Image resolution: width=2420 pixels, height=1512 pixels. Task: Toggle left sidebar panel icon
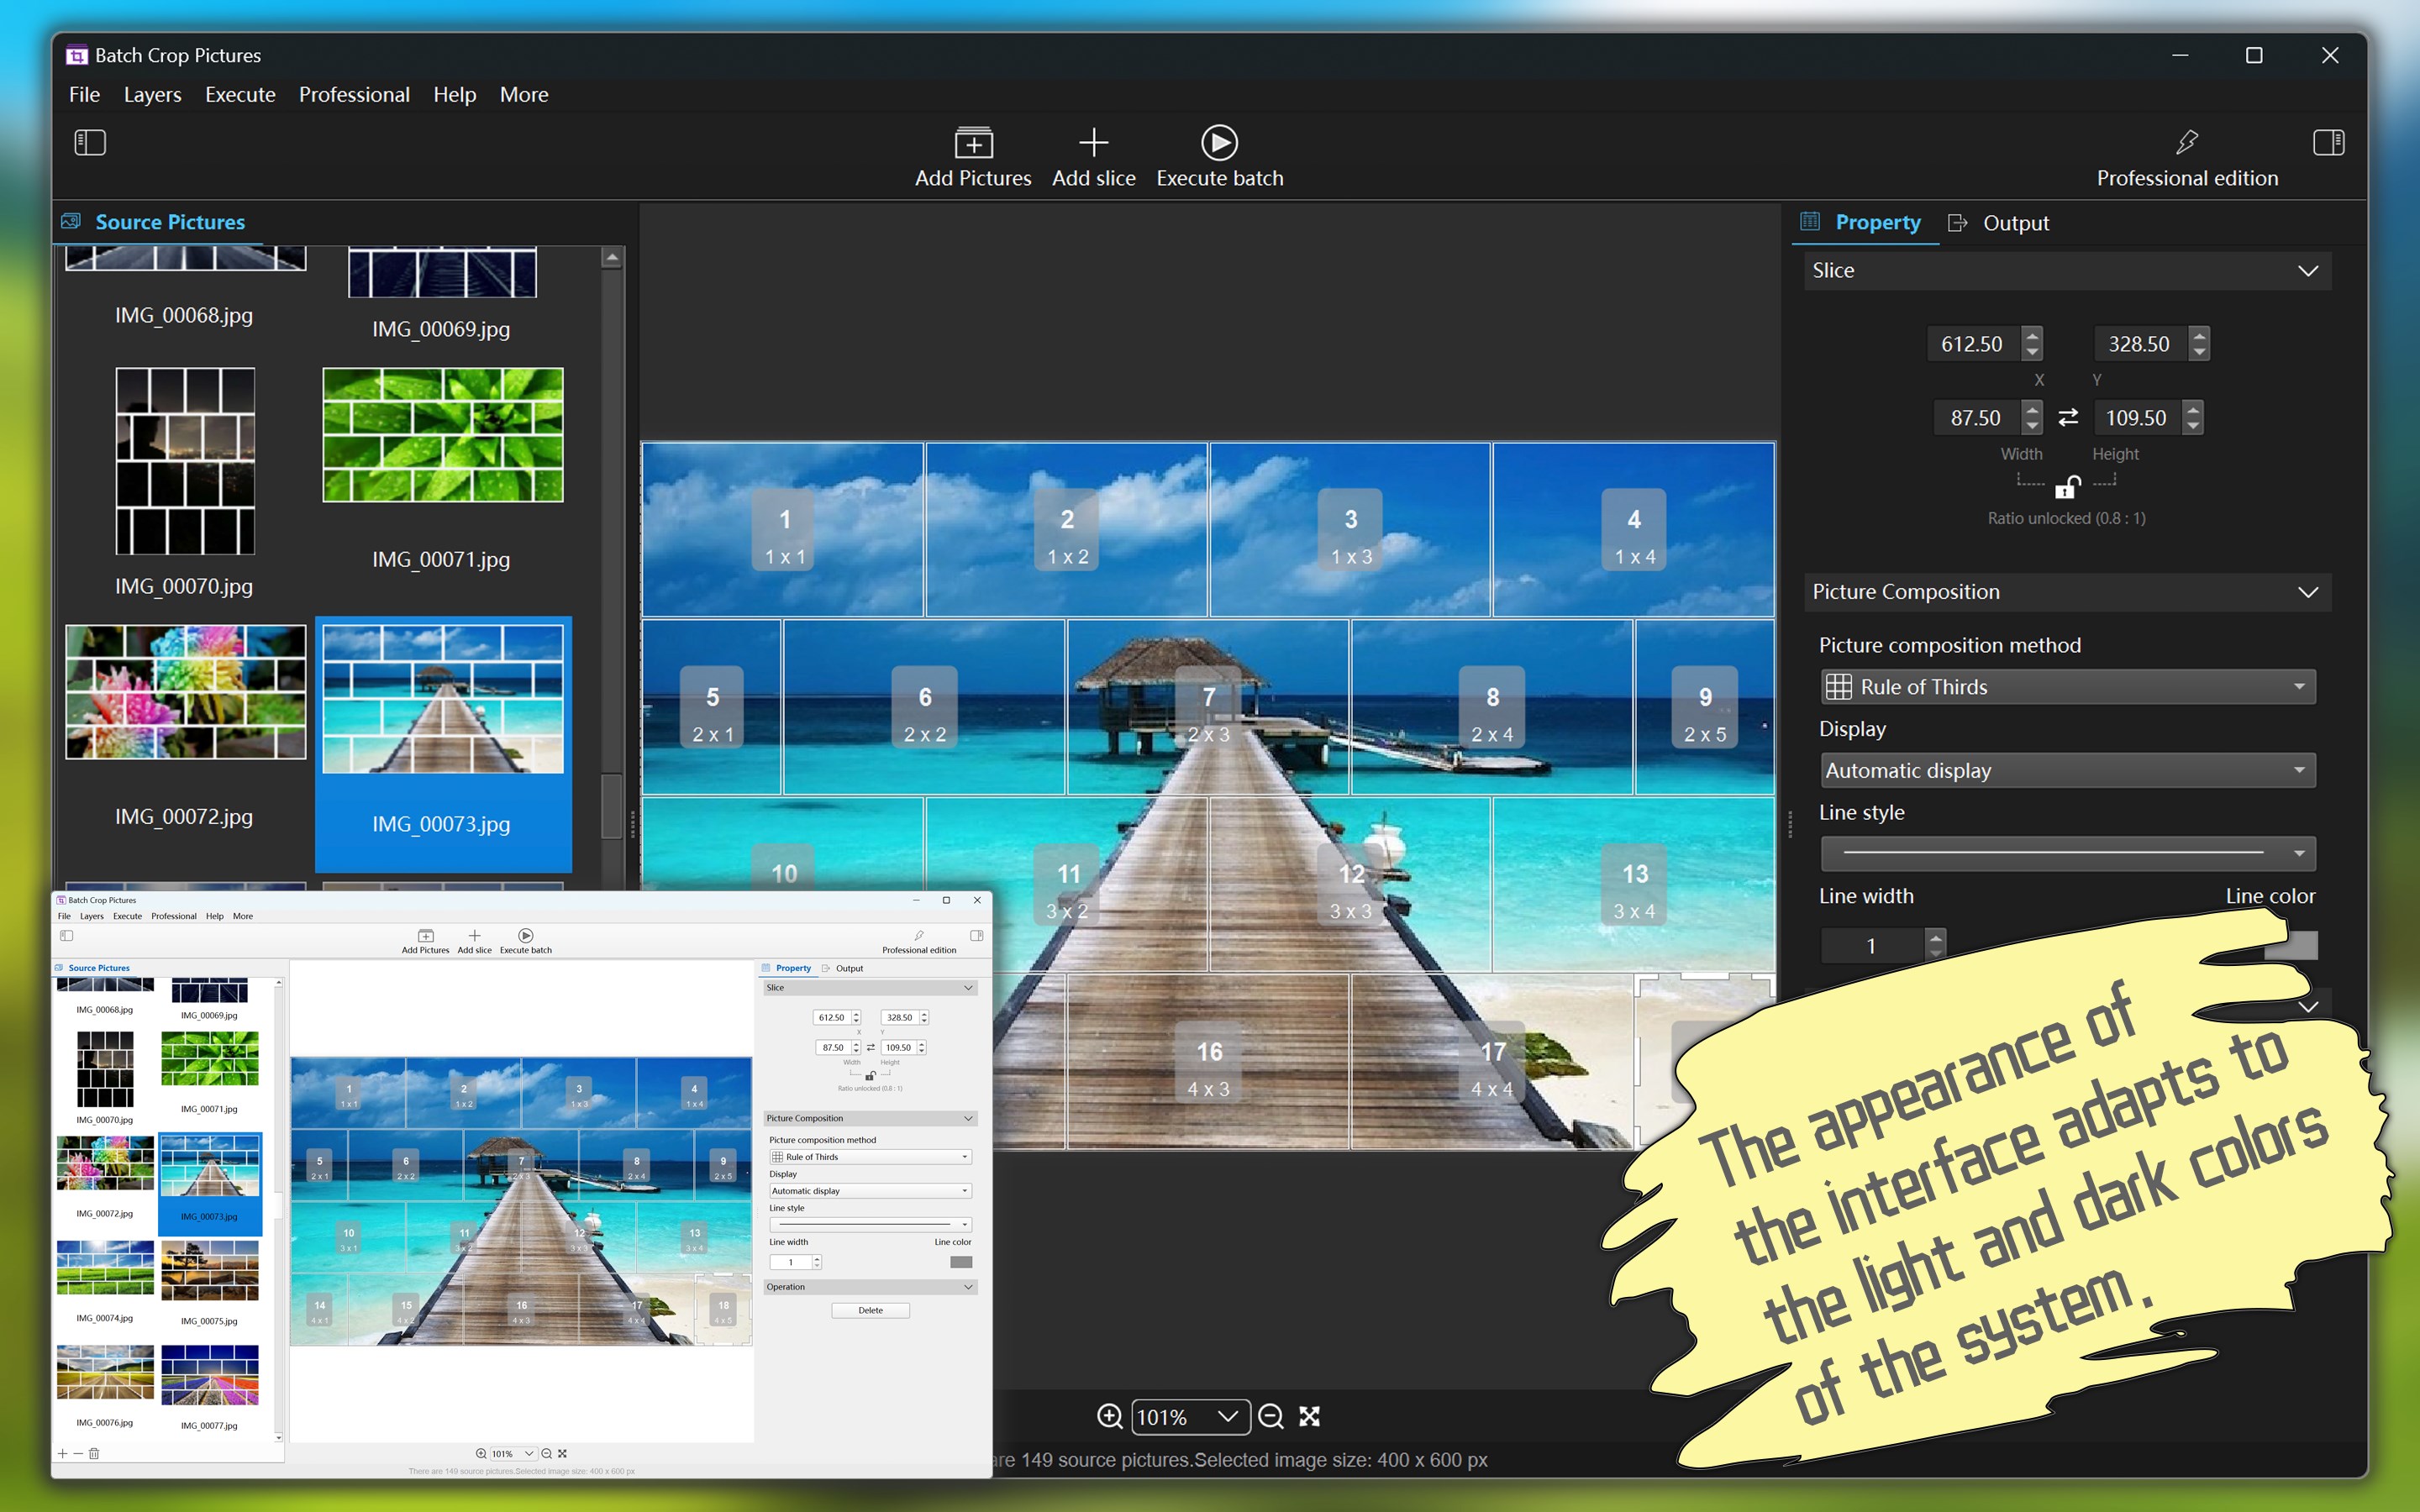click(x=90, y=143)
